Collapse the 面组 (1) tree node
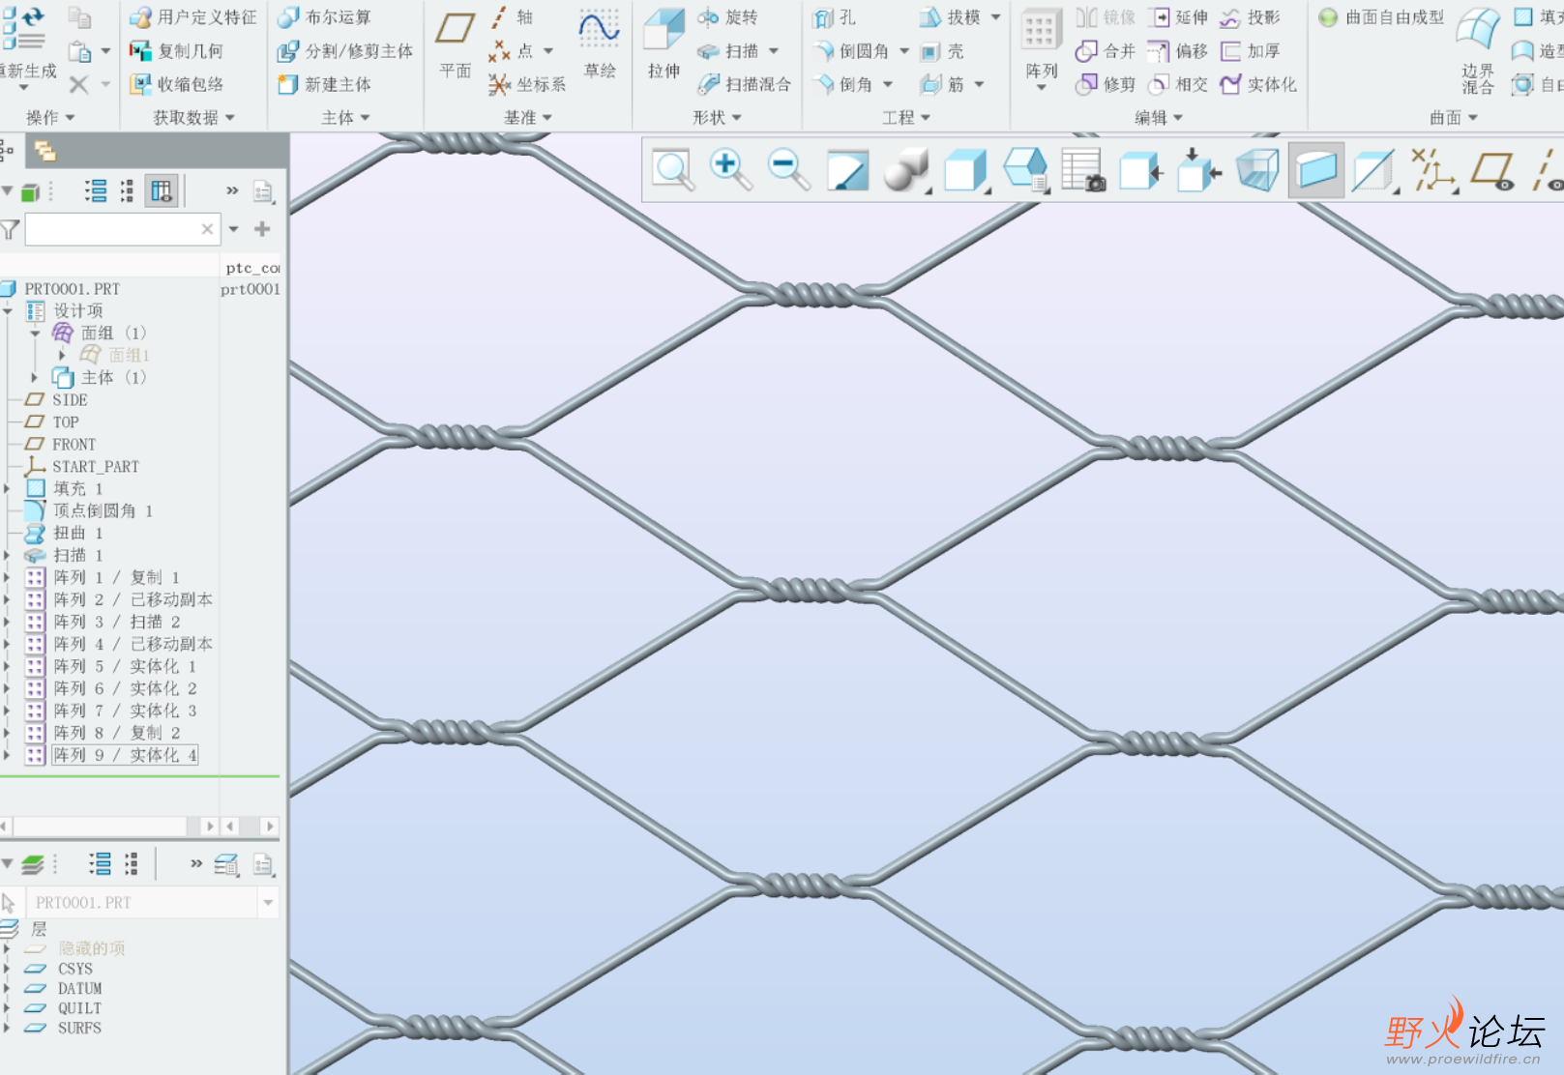1564x1075 pixels. 35,333
